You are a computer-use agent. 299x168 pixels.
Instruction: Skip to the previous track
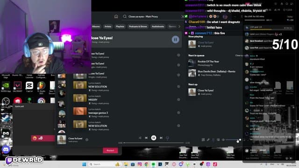pyautogui.click(x=146, y=138)
